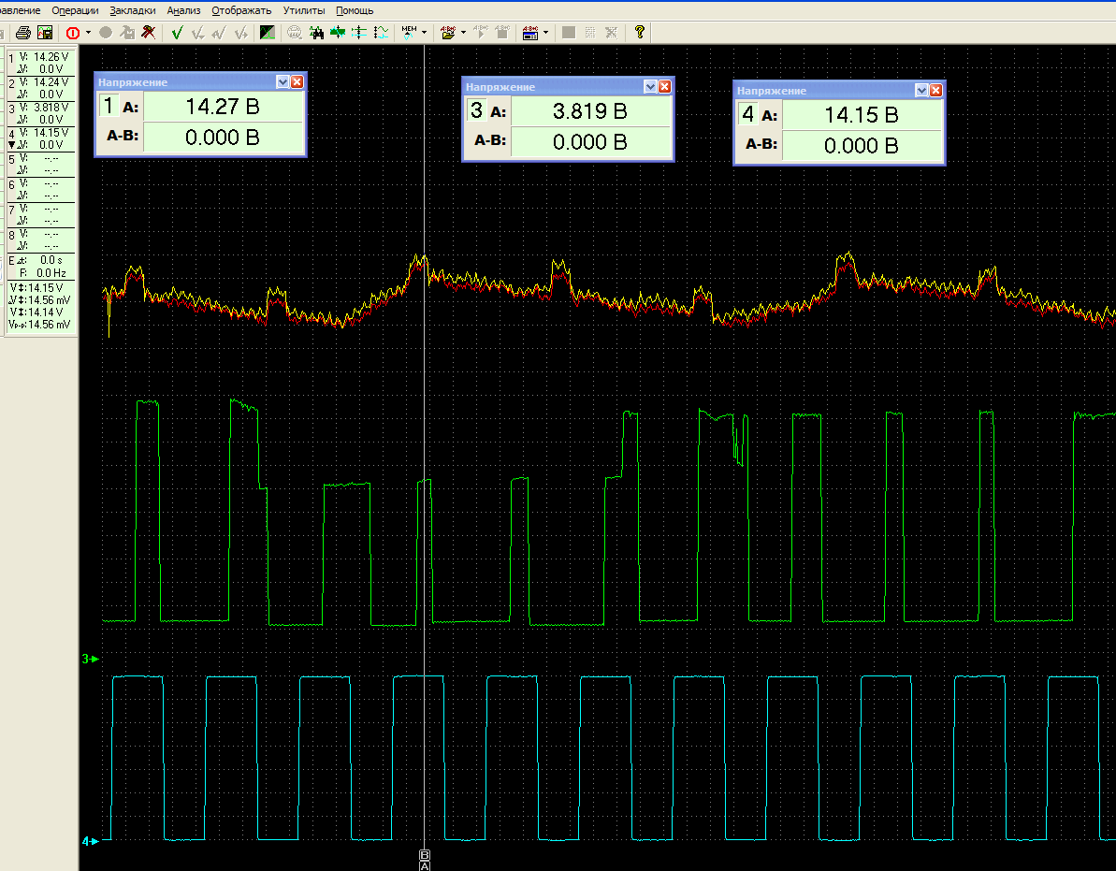Select empty channel 5 row in the side panel
The image size is (1116, 871).
(x=40, y=165)
